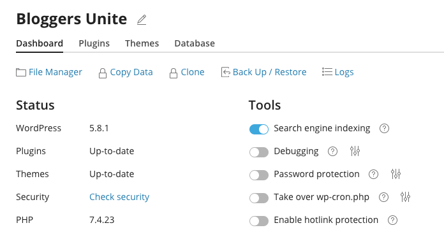Click the Logs list icon
Screen dimensions: 444x237
point(327,72)
